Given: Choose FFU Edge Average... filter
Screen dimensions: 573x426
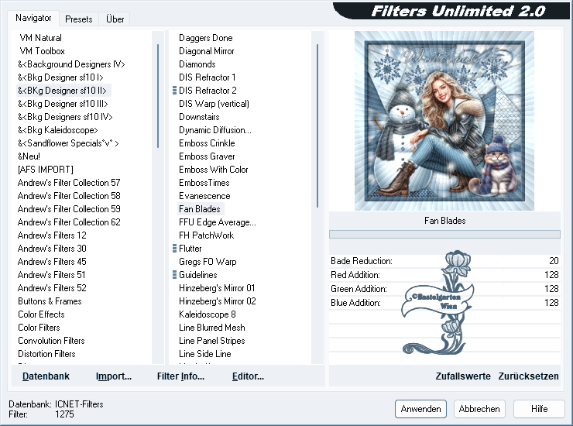Looking at the screenshot, I should tap(218, 222).
